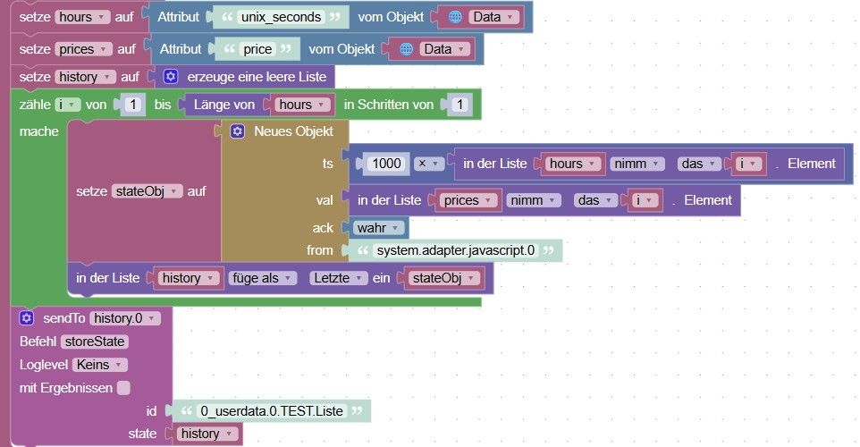
Task: Edit the 'storeState' Befehl field
Action: click(x=95, y=342)
